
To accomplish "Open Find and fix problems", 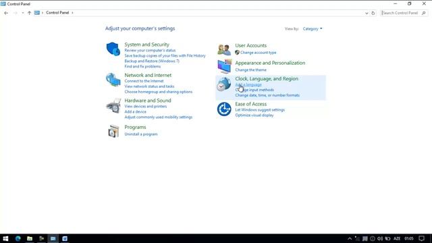I will [142, 66].
